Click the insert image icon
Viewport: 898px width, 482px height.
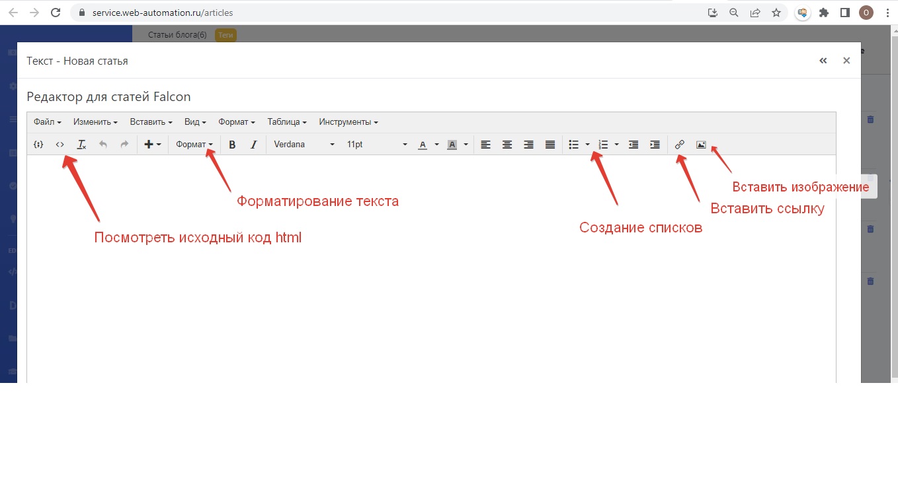pos(701,145)
